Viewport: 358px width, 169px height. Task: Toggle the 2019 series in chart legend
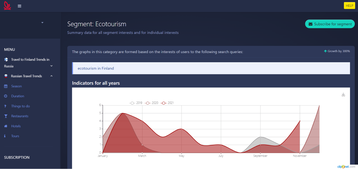[136, 103]
